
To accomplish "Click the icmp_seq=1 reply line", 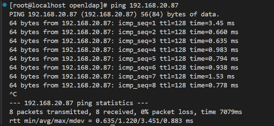I will tap(122, 23).
